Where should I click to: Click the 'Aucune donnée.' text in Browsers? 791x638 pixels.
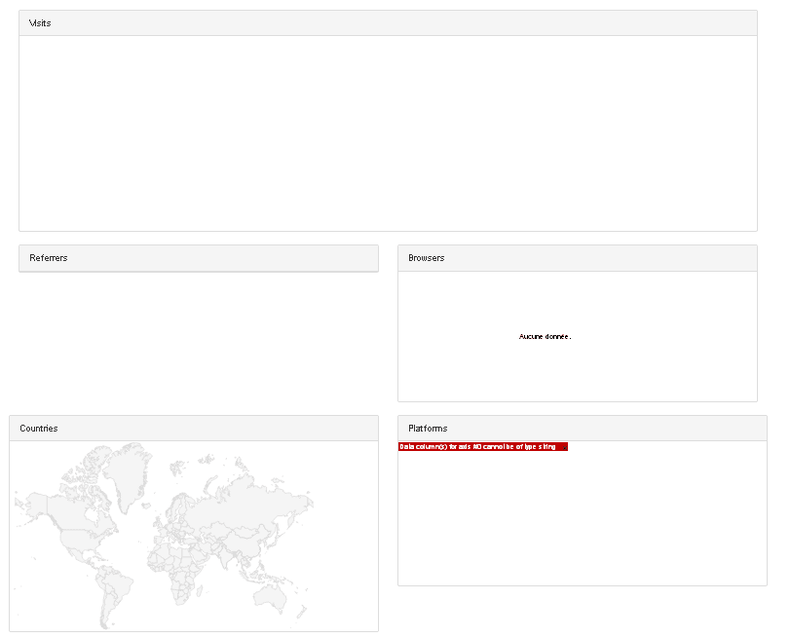point(545,336)
